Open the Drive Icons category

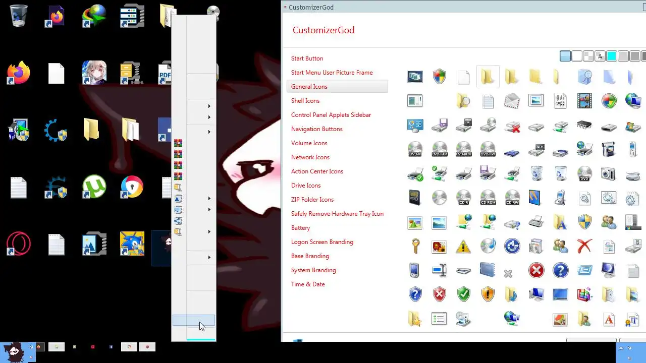point(306,186)
